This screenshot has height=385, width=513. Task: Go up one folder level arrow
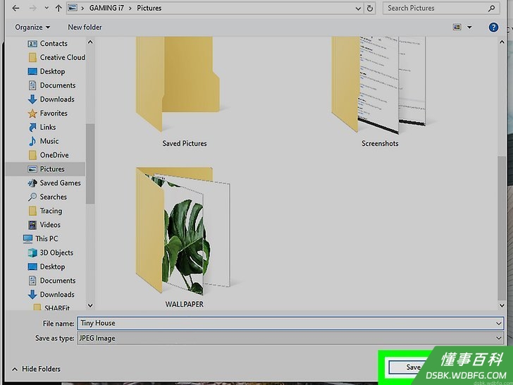click(58, 8)
